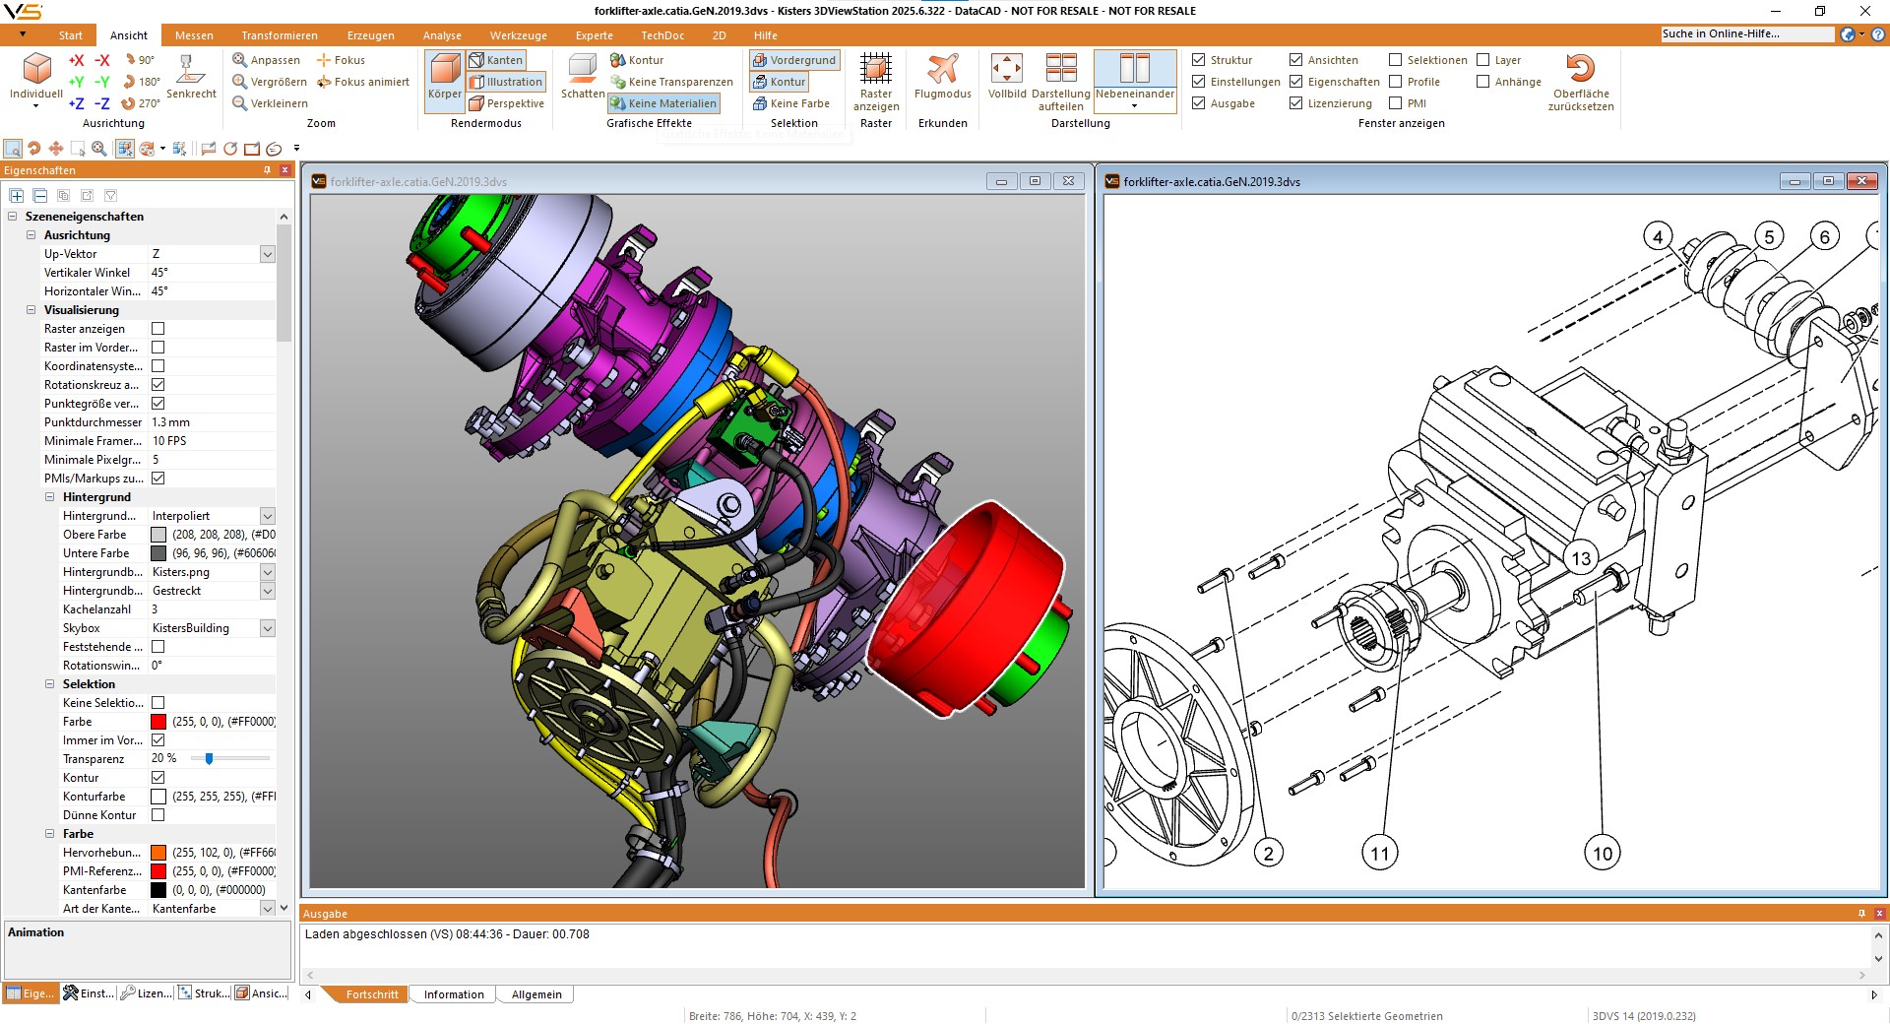Adjust the Transparenz slider
1890x1024 pixels.
209,759
